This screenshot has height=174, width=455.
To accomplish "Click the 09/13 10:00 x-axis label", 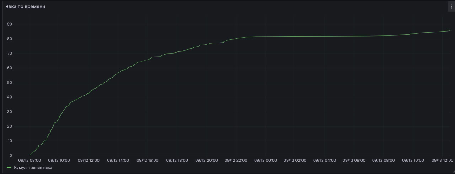I will [413, 161].
